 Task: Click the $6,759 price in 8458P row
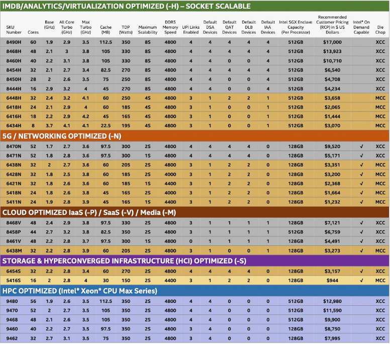click(x=332, y=232)
